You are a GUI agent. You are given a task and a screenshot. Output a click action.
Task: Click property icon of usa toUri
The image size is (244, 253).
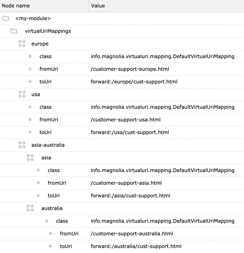[x=30, y=132]
